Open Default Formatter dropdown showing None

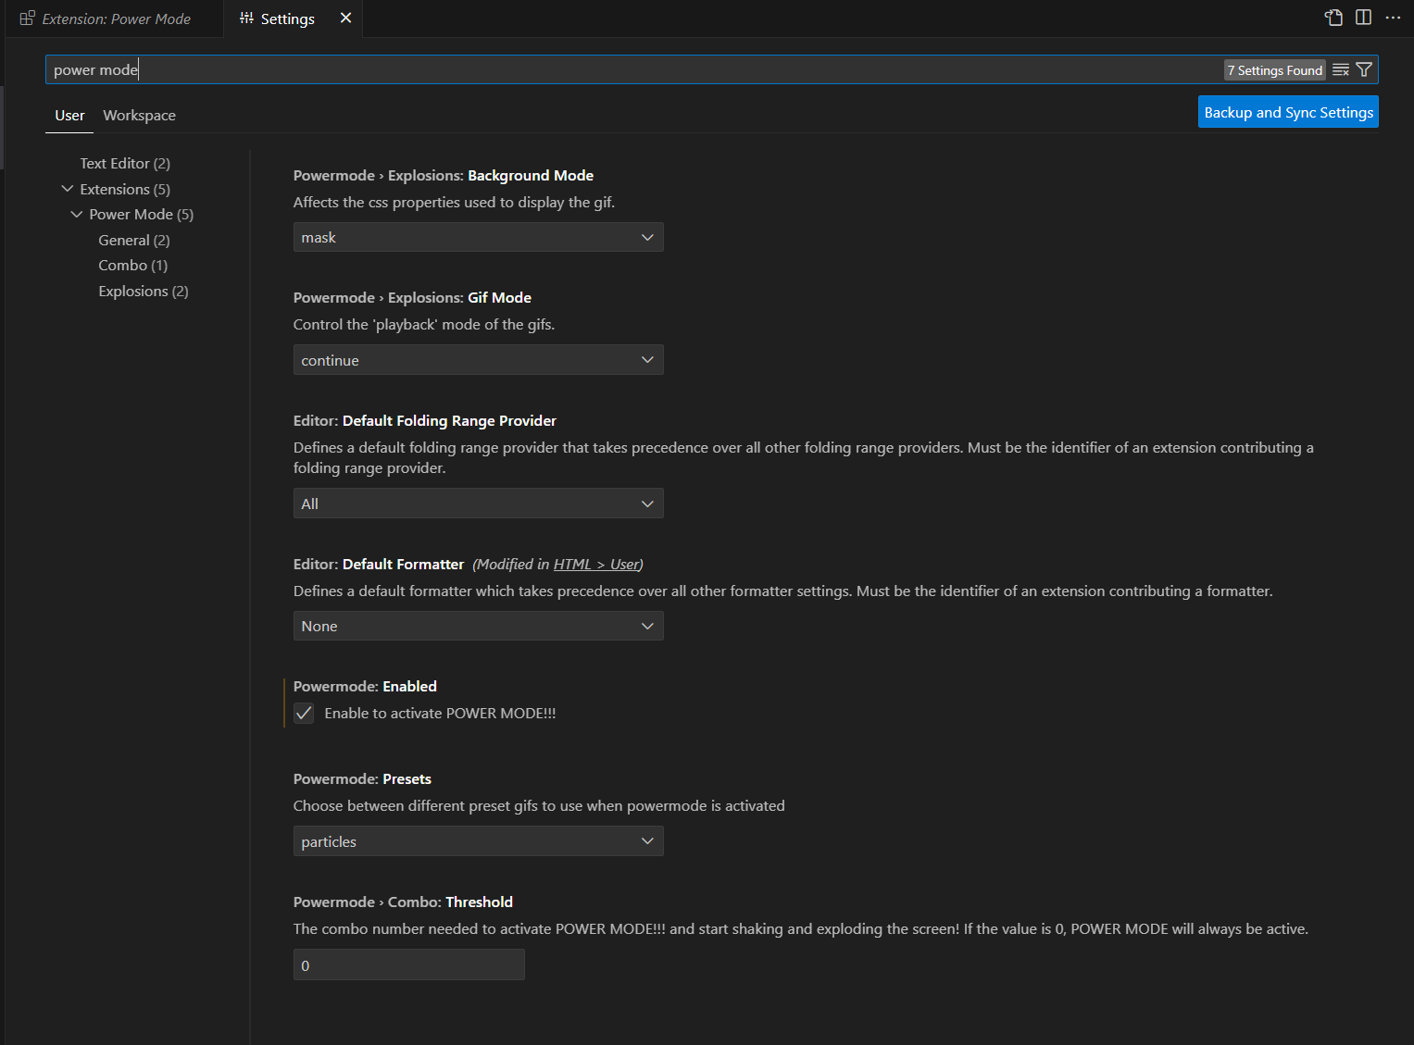(478, 626)
